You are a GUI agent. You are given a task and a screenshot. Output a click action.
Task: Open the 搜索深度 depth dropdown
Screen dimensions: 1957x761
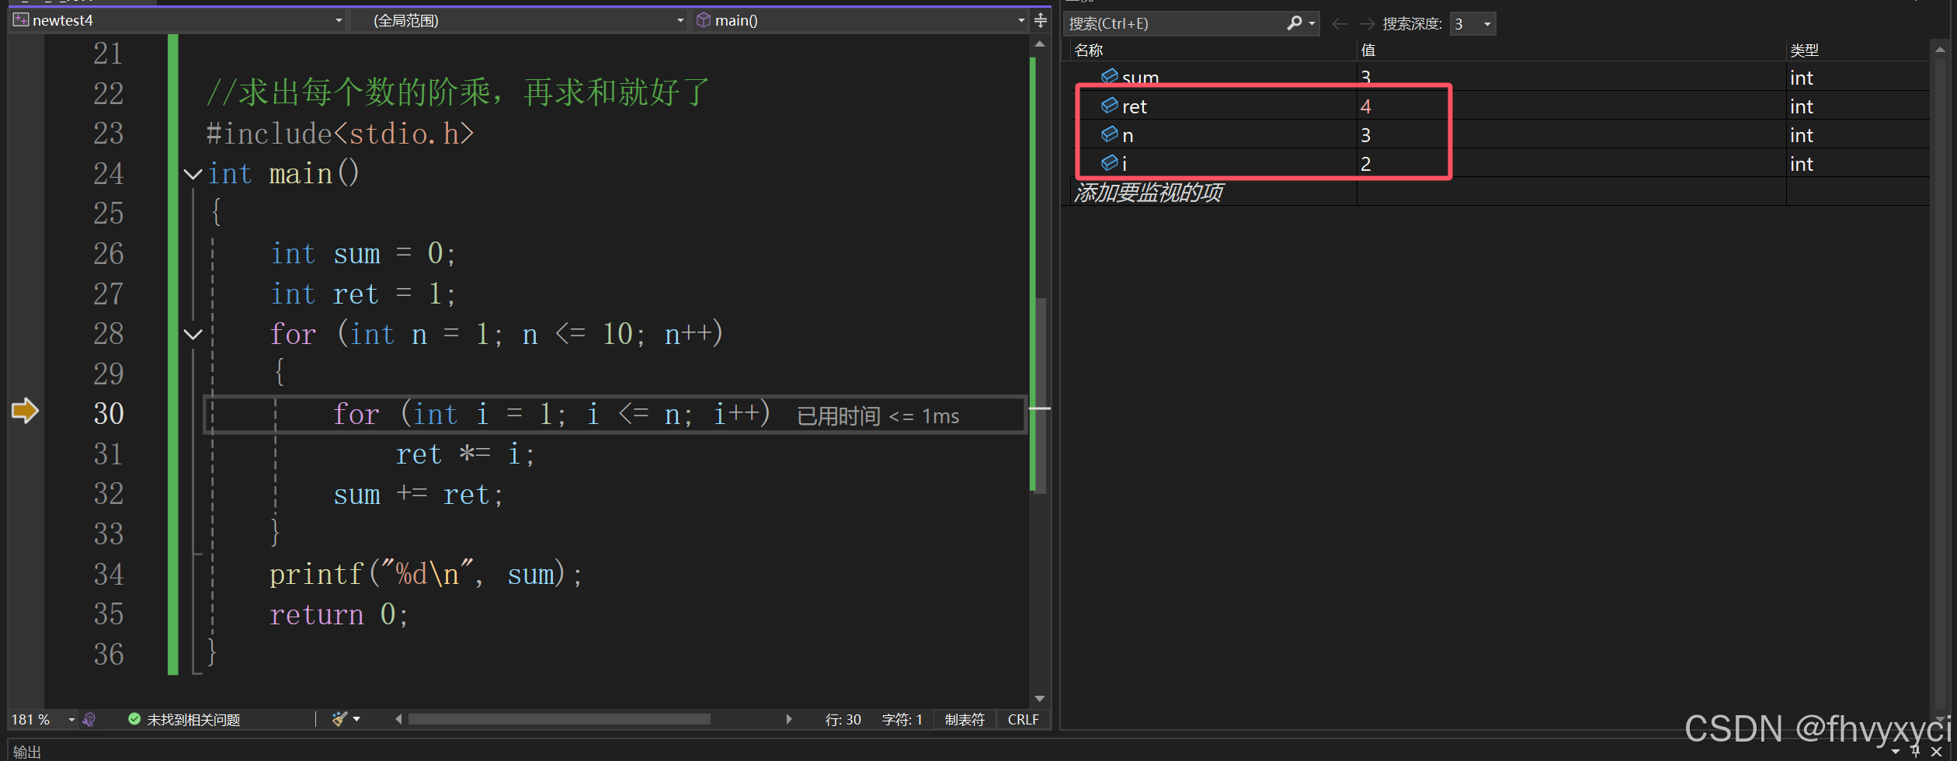pyautogui.click(x=1487, y=24)
